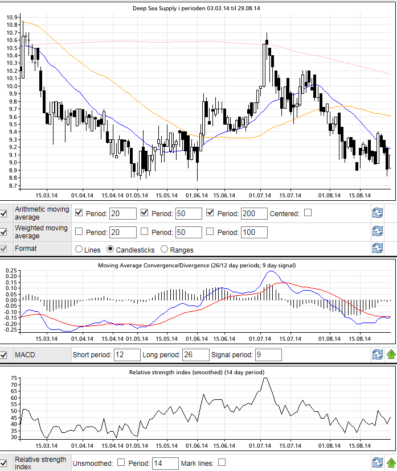The image size is (397, 471).
Task: Enable the Centered checkbox
Action: point(308,213)
